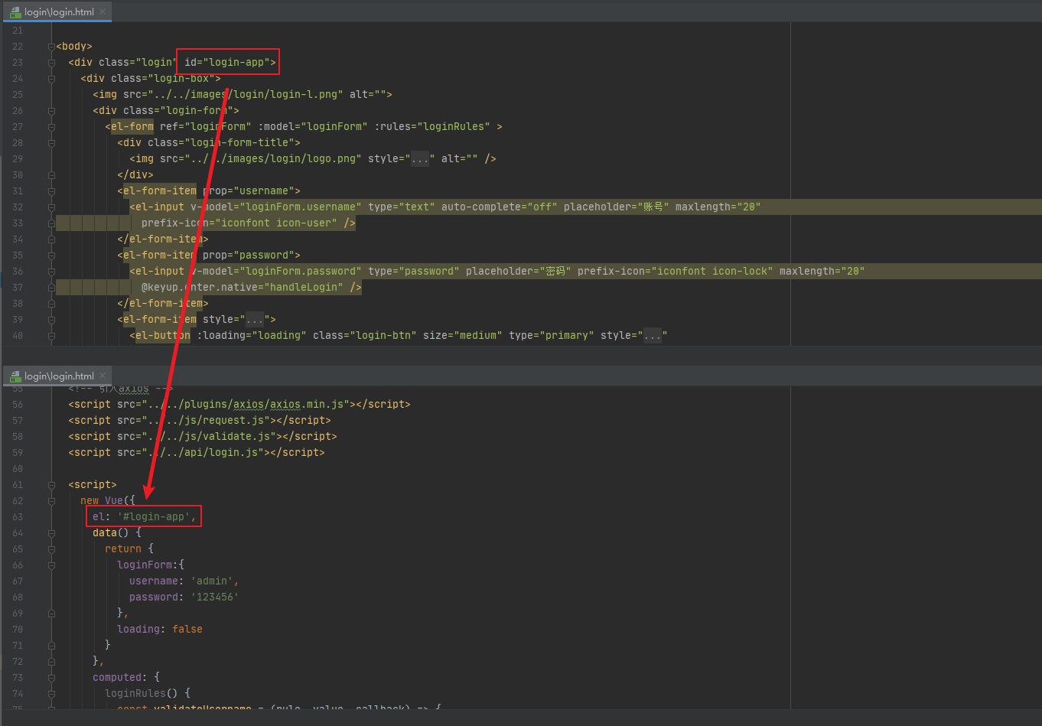Close the lower login.html tab
The width and height of the screenshot is (1042, 726).
(103, 376)
